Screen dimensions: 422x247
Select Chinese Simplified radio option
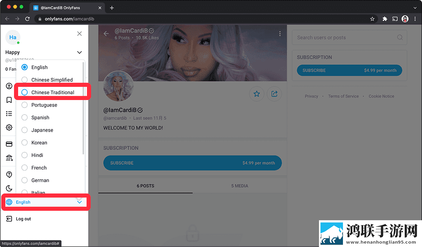tap(24, 80)
